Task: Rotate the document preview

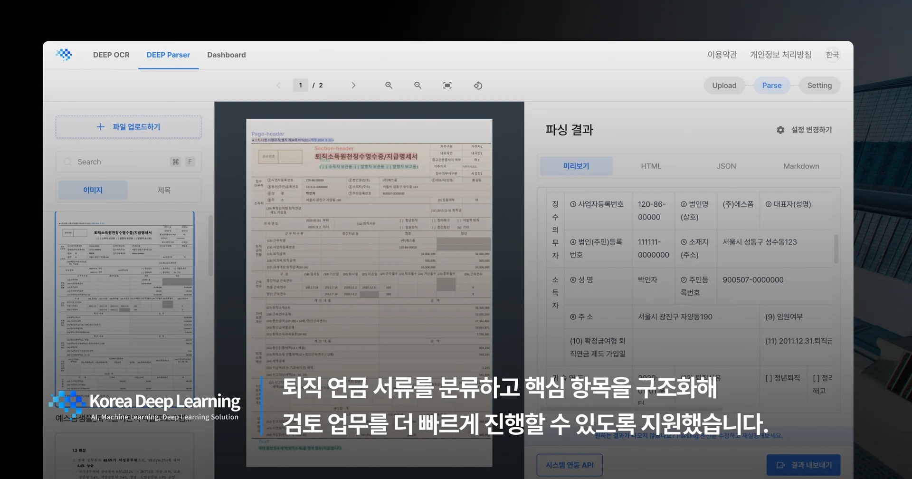Action: point(478,86)
